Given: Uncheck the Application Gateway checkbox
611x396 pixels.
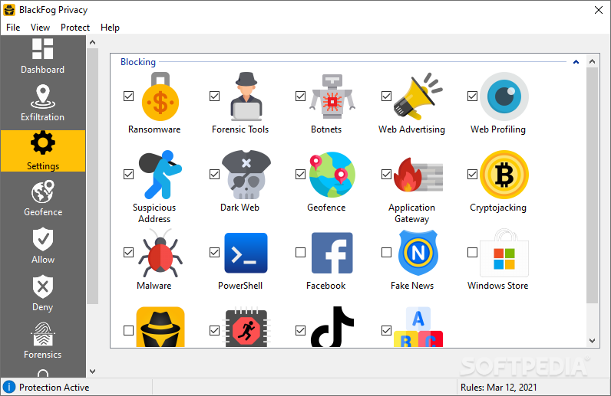Looking at the screenshot, I should coord(387,175).
